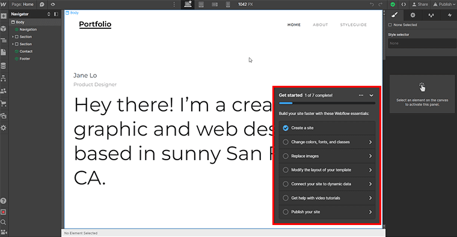The height and width of the screenshot is (237, 457).
Task: Open the export code icon
Action: (403, 4)
